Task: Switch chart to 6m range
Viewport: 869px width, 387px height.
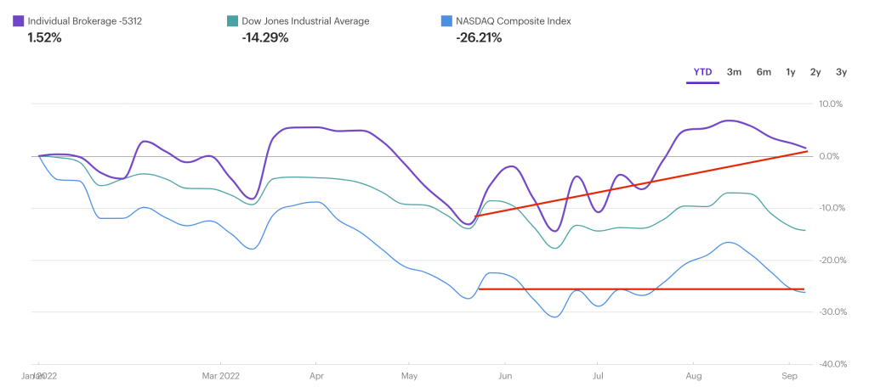Action: click(764, 72)
